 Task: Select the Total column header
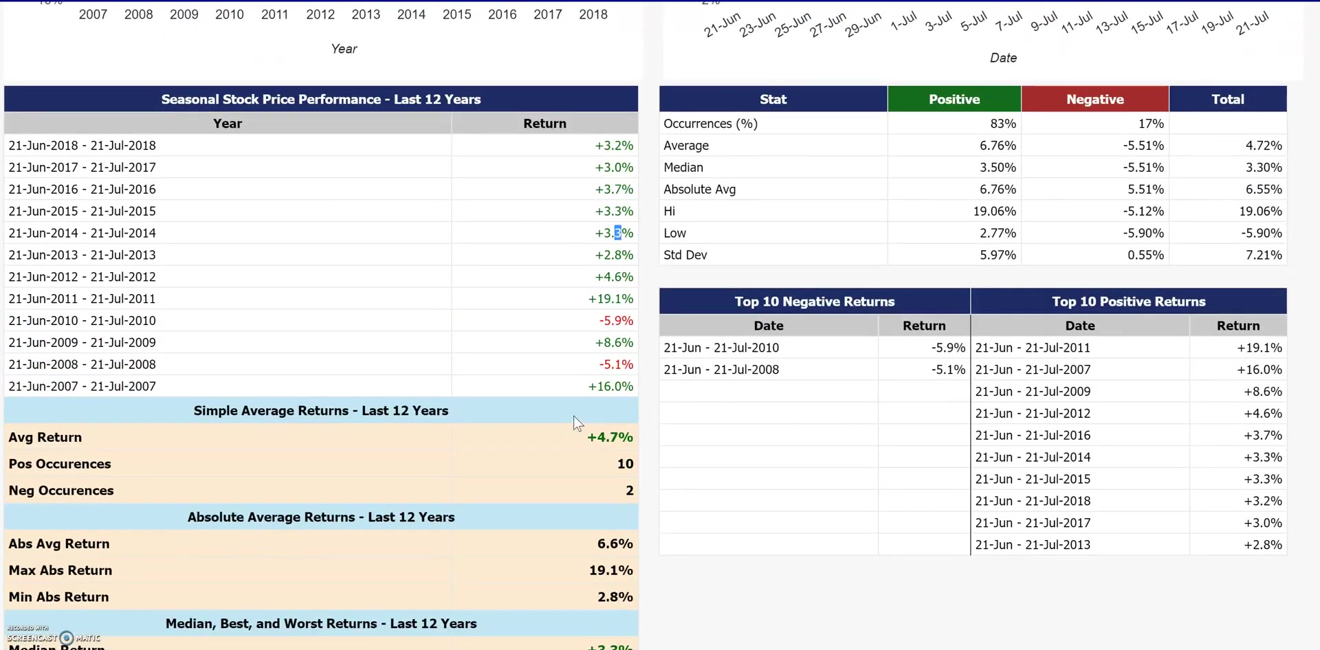pyautogui.click(x=1227, y=100)
